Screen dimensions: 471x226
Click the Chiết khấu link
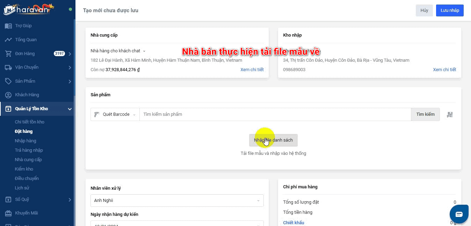(294, 223)
